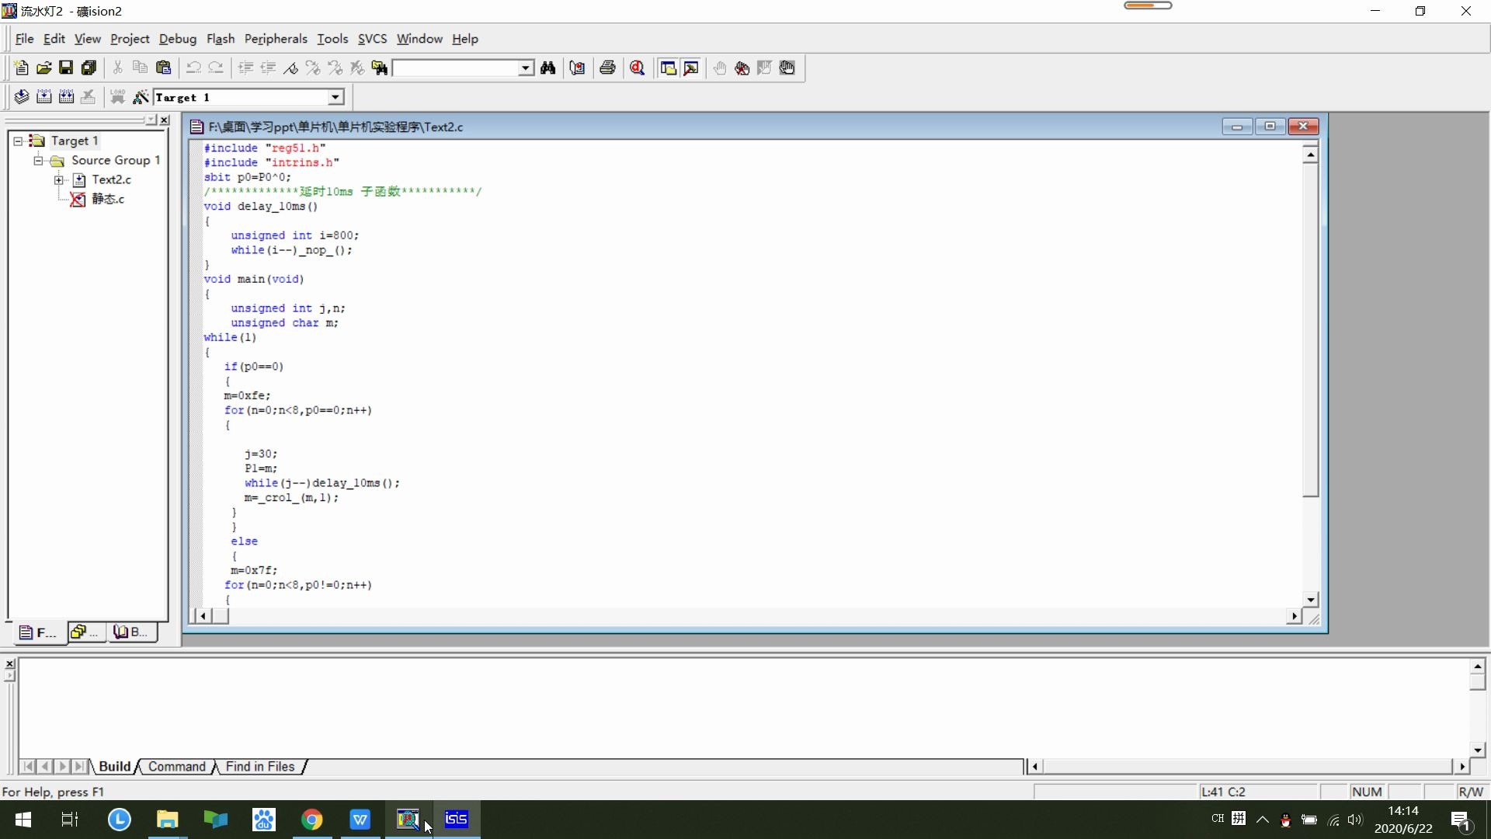Toggle the Output Window toolbar icon

(x=690, y=68)
